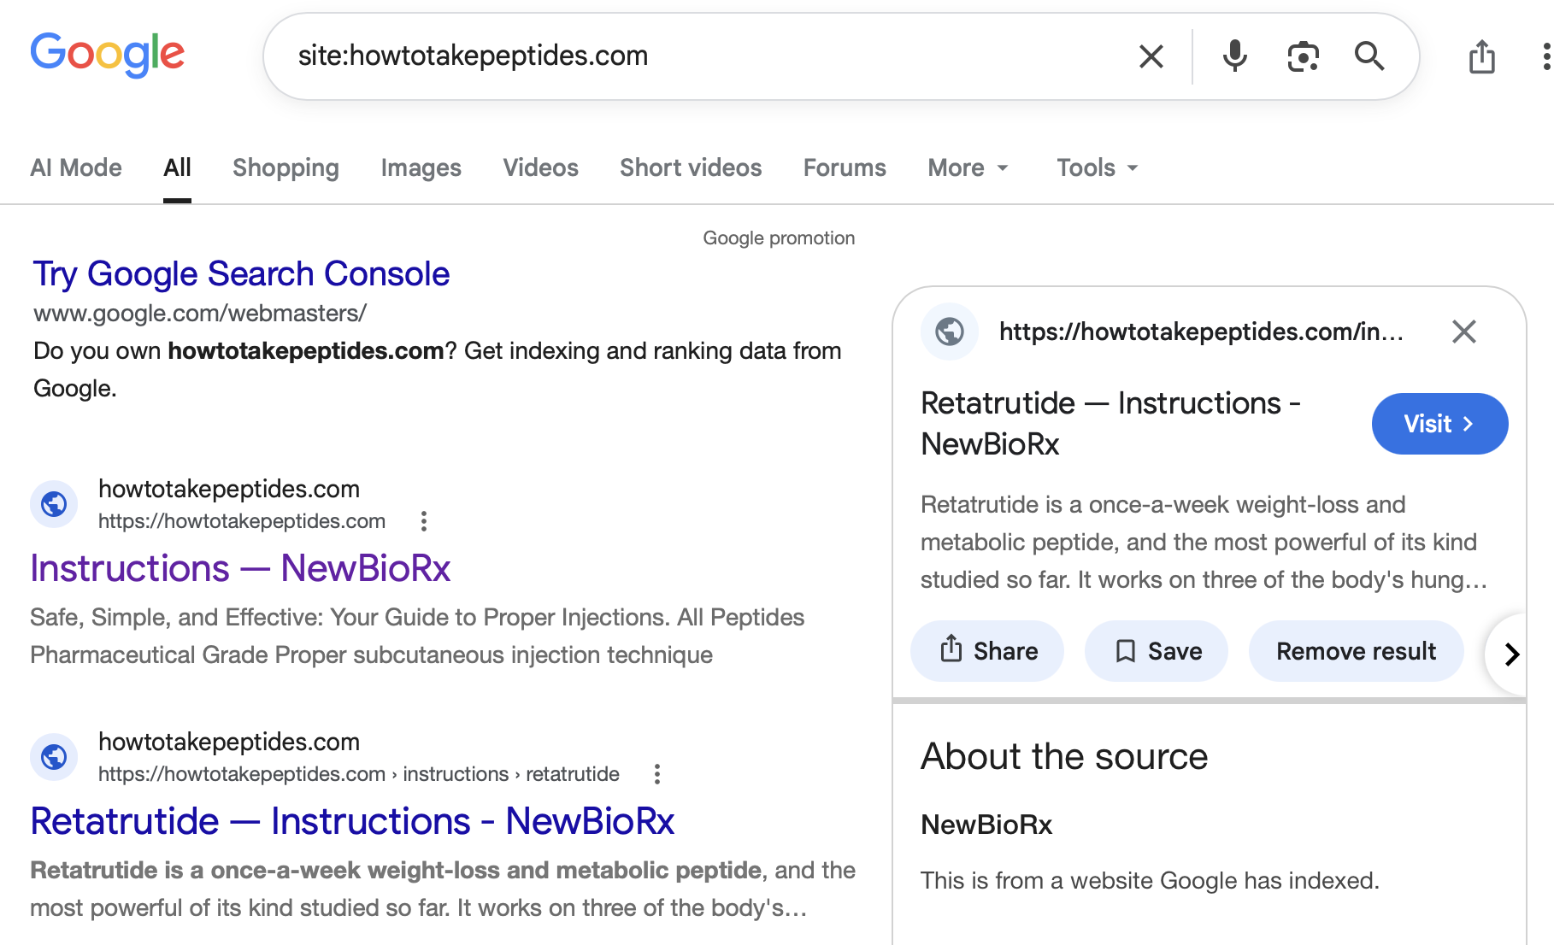Close the result side panel
Viewport: 1554px width, 945px height.
tap(1464, 332)
